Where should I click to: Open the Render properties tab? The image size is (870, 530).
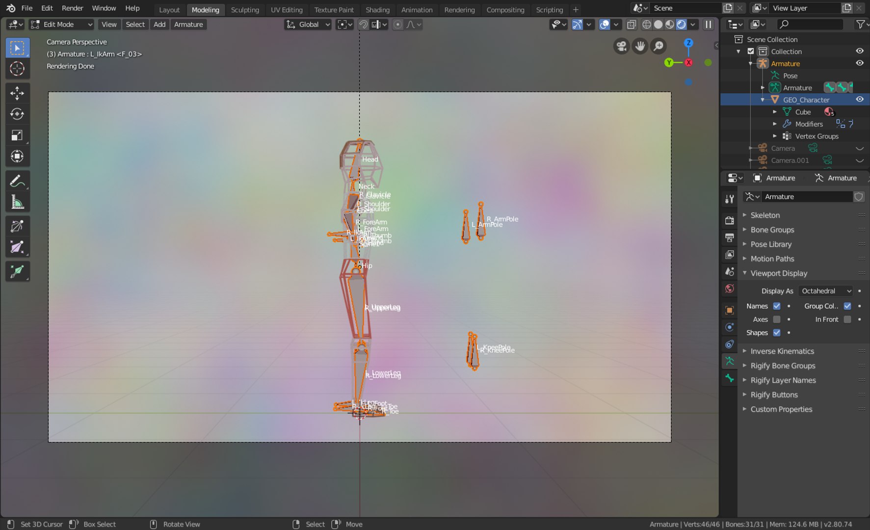pyautogui.click(x=730, y=220)
